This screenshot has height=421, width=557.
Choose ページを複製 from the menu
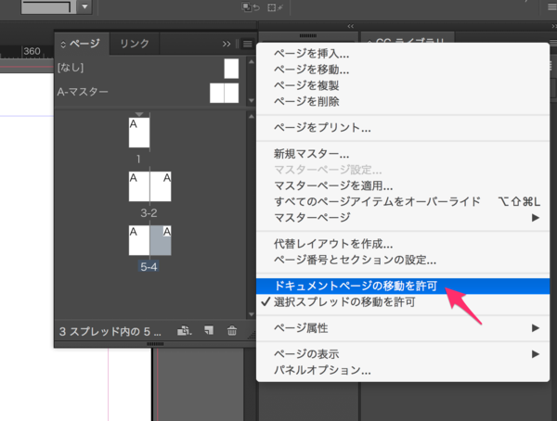[306, 85]
